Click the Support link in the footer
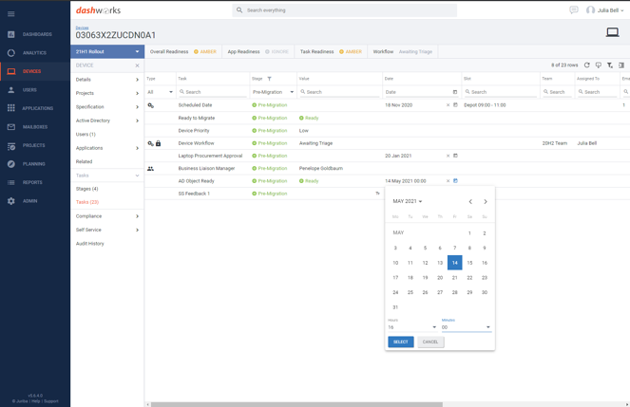This screenshot has height=407, width=630. [x=51, y=401]
